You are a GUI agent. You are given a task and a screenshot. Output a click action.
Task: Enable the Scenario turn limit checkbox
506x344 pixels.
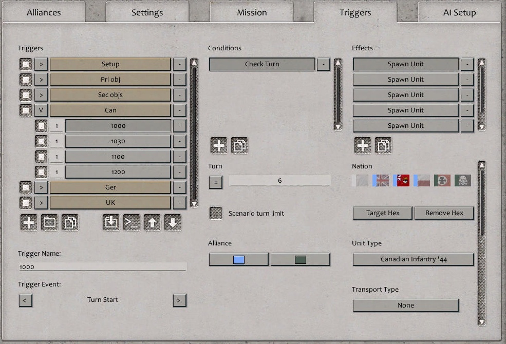point(215,213)
